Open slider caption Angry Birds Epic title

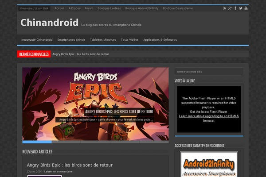[x=119, y=112]
